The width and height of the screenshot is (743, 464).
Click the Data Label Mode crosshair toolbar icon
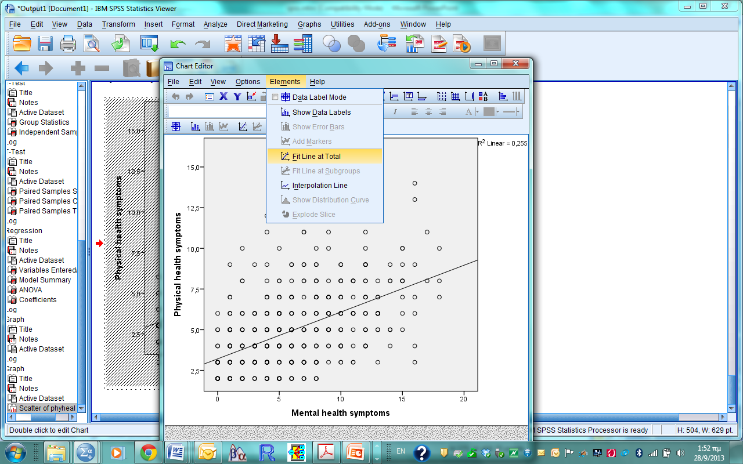[x=176, y=126]
